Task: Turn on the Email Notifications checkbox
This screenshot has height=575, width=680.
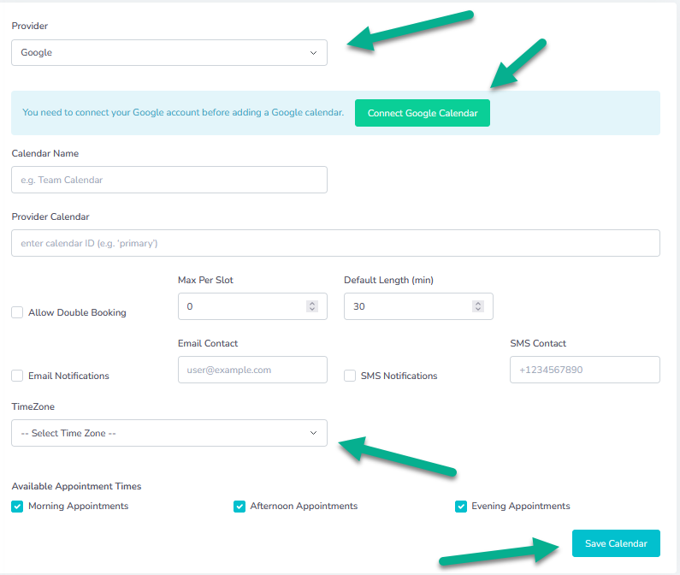Action: [17, 376]
